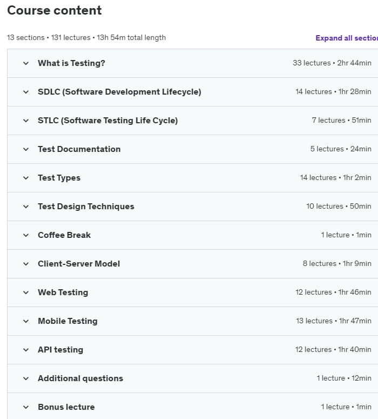
Task: Expand the SDLC section chevron
Action: point(26,92)
